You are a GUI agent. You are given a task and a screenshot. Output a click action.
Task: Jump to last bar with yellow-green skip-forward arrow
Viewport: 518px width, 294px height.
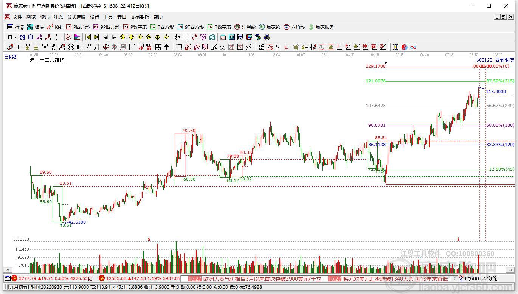[96, 37]
